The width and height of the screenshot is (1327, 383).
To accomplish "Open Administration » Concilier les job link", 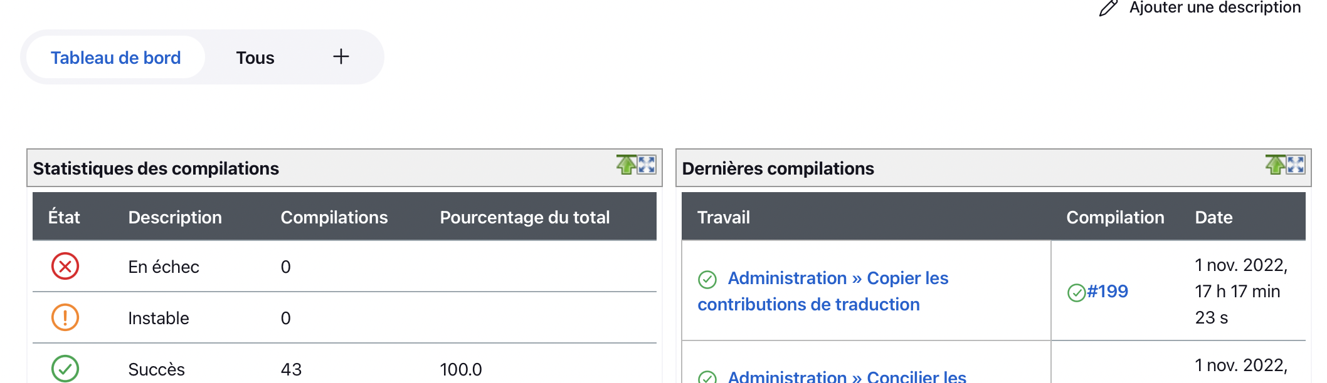I will [x=847, y=376].
